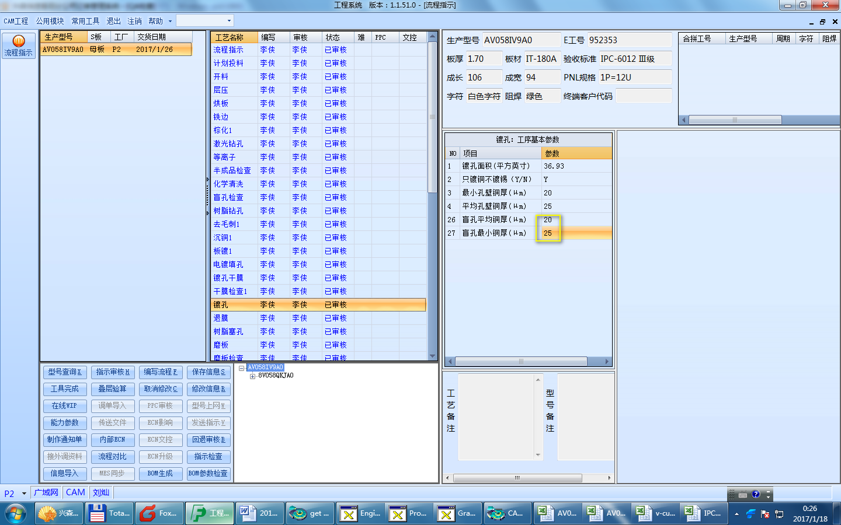Select the 退膜 process row
This screenshot has height=525, width=841.
click(x=318, y=318)
